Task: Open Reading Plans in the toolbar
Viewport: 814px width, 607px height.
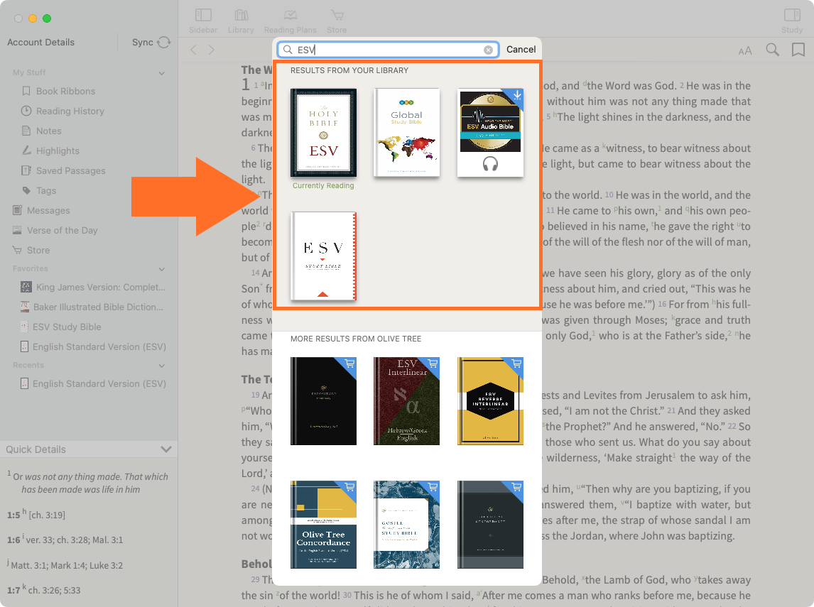Action: tap(291, 21)
